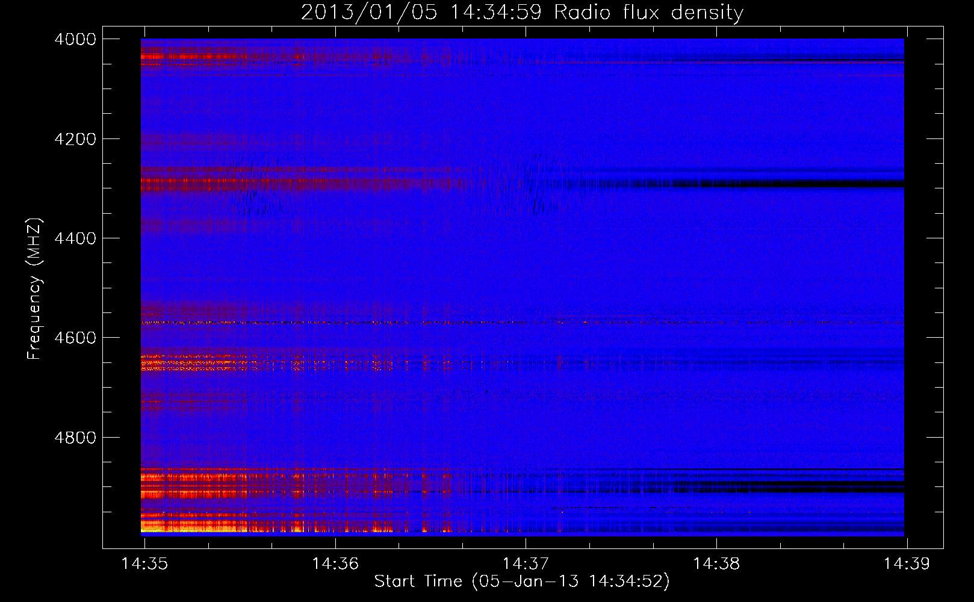Click the 4800 frequency axis label
This screenshot has height=602, width=974.
click(x=75, y=438)
